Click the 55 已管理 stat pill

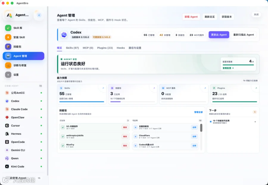pyautogui.click(x=149, y=35)
